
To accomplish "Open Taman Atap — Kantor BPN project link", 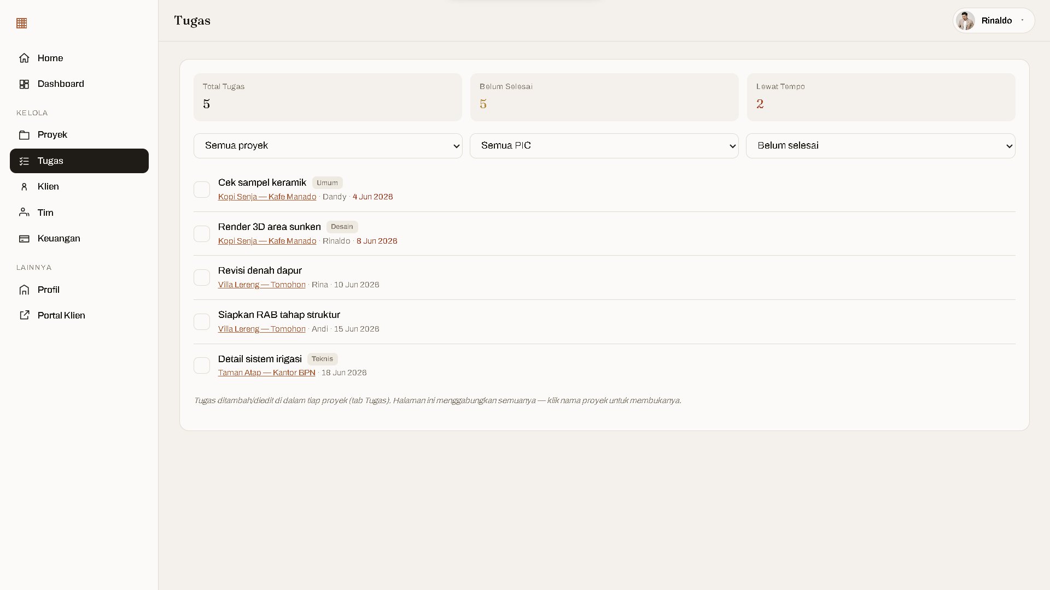I will click(x=266, y=373).
